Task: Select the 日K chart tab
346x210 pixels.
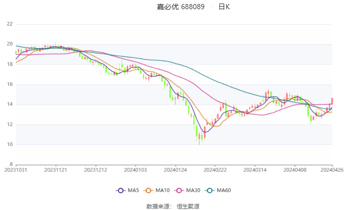Action: pyautogui.click(x=224, y=7)
